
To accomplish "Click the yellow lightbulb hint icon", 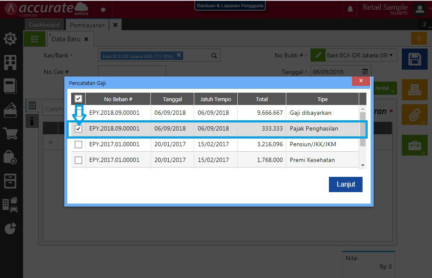I will click(418, 38).
